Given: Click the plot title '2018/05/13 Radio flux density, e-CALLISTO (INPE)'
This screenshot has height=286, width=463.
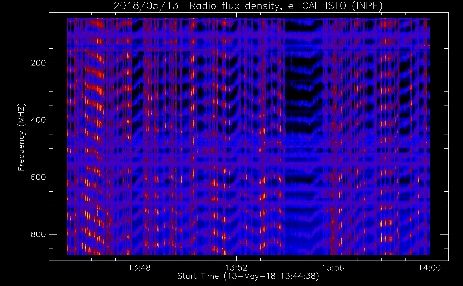Looking at the screenshot, I should [x=248, y=6].
